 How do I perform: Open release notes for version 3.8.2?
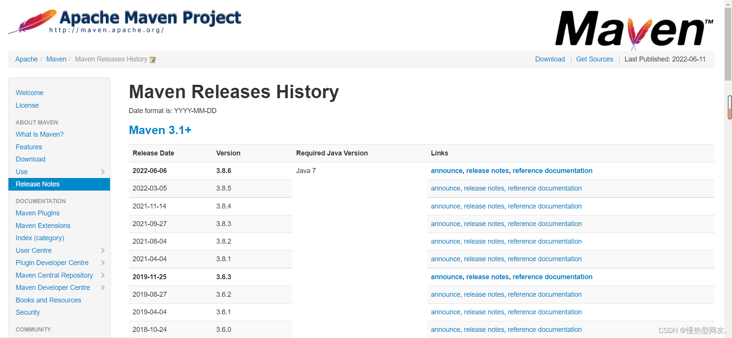point(484,241)
